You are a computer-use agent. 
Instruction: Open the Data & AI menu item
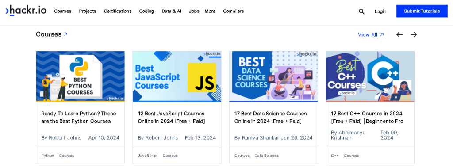click(x=172, y=11)
